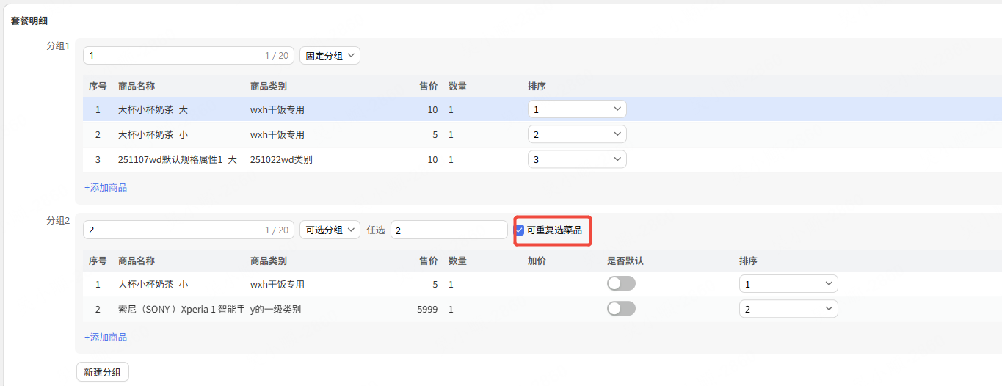Click the 分组2 name input field

(x=173, y=230)
